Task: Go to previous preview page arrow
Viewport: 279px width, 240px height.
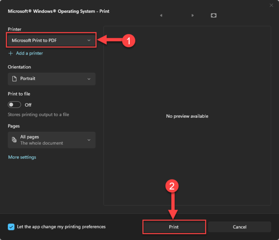Action: pos(161,16)
